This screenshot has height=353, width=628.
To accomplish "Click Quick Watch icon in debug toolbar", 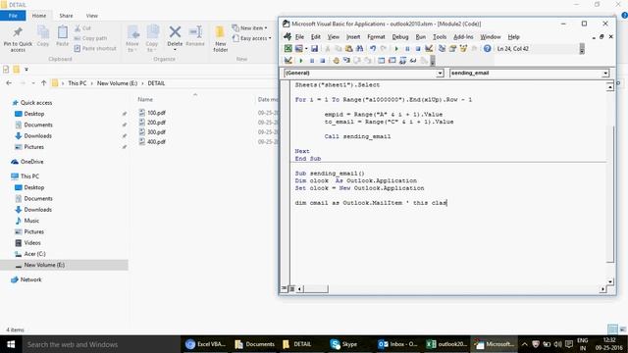I will click(x=413, y=61).
